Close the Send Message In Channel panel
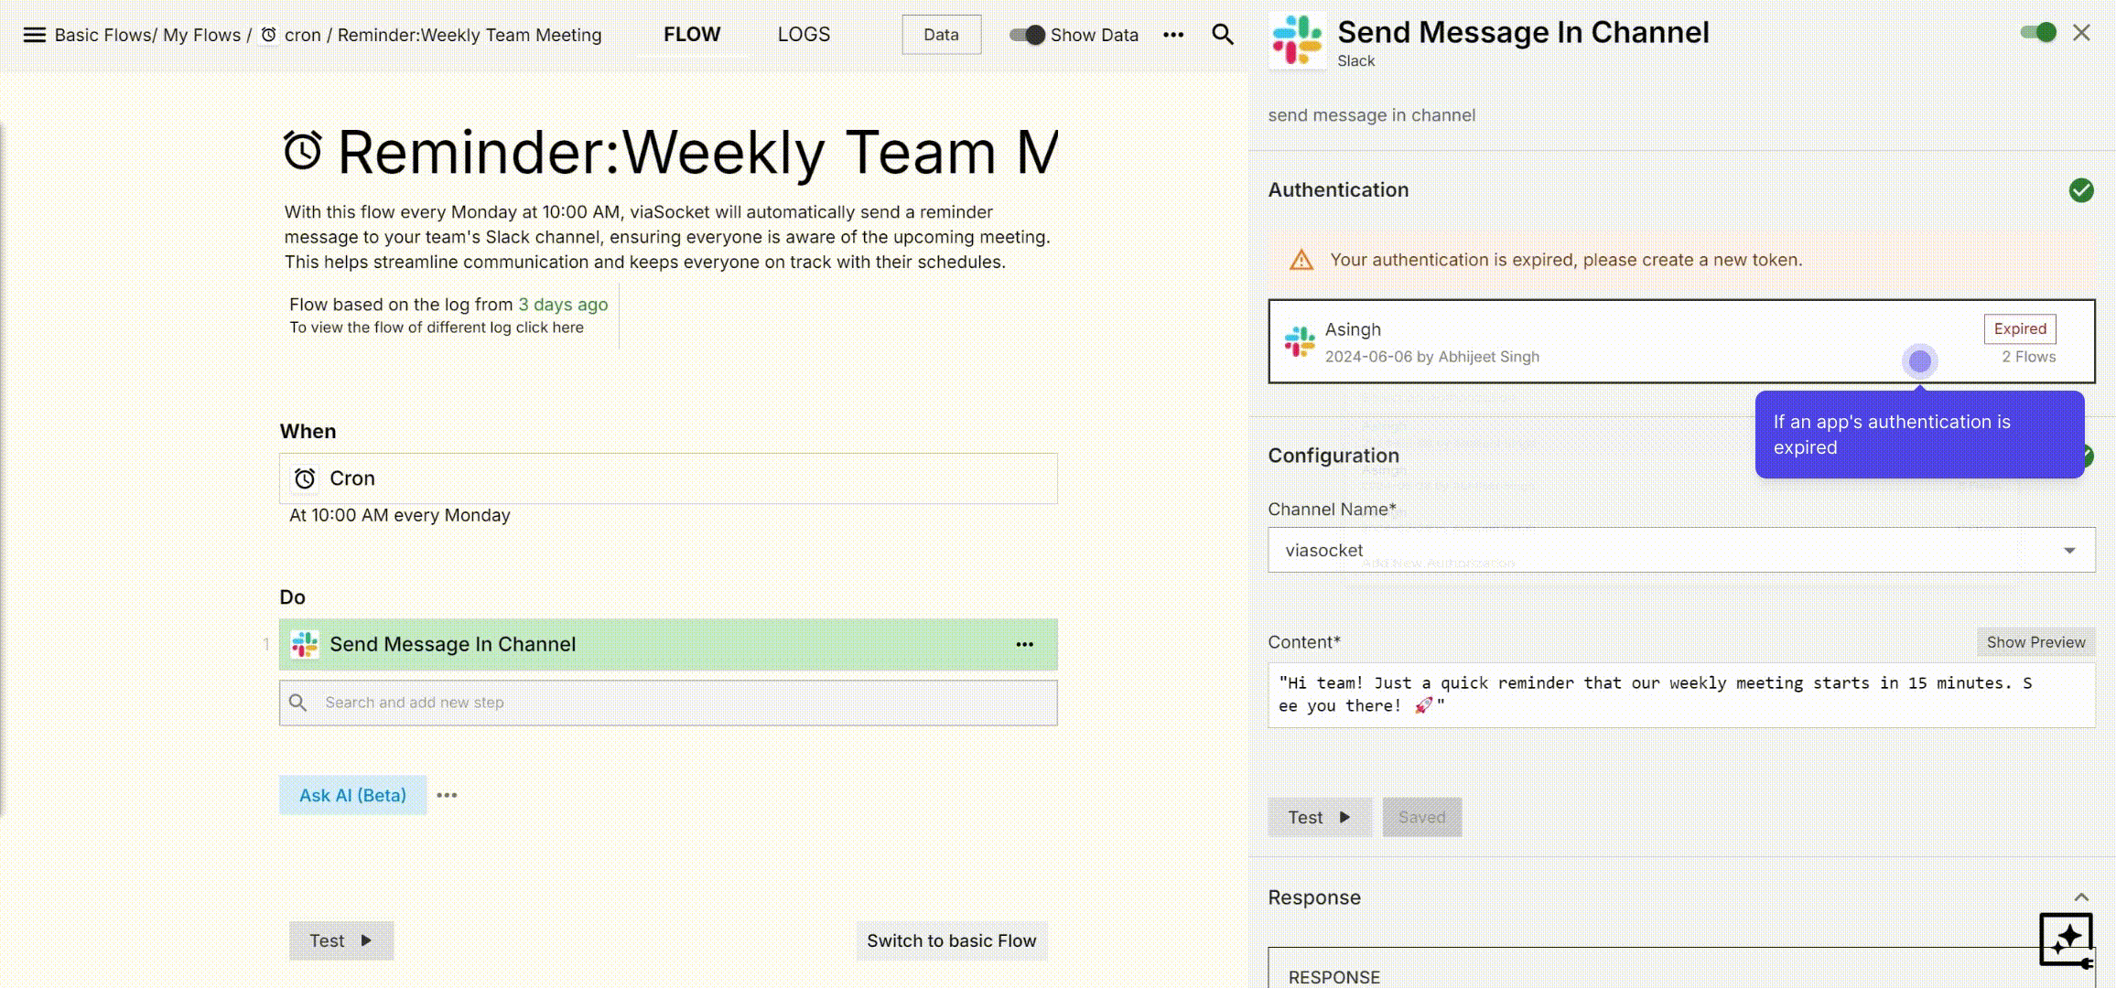 tap(2081, 33)
